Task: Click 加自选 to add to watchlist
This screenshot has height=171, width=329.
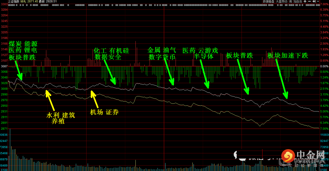Action: (298, 2)
